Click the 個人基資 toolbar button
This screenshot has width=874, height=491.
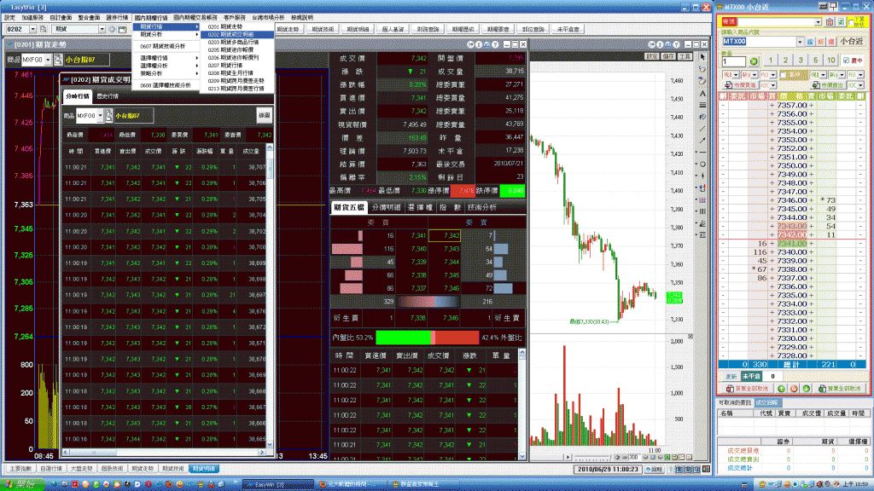coord(393,29)
